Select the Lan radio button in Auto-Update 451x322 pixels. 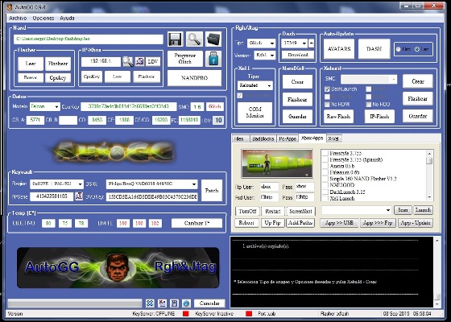click(x=417, y=49)
